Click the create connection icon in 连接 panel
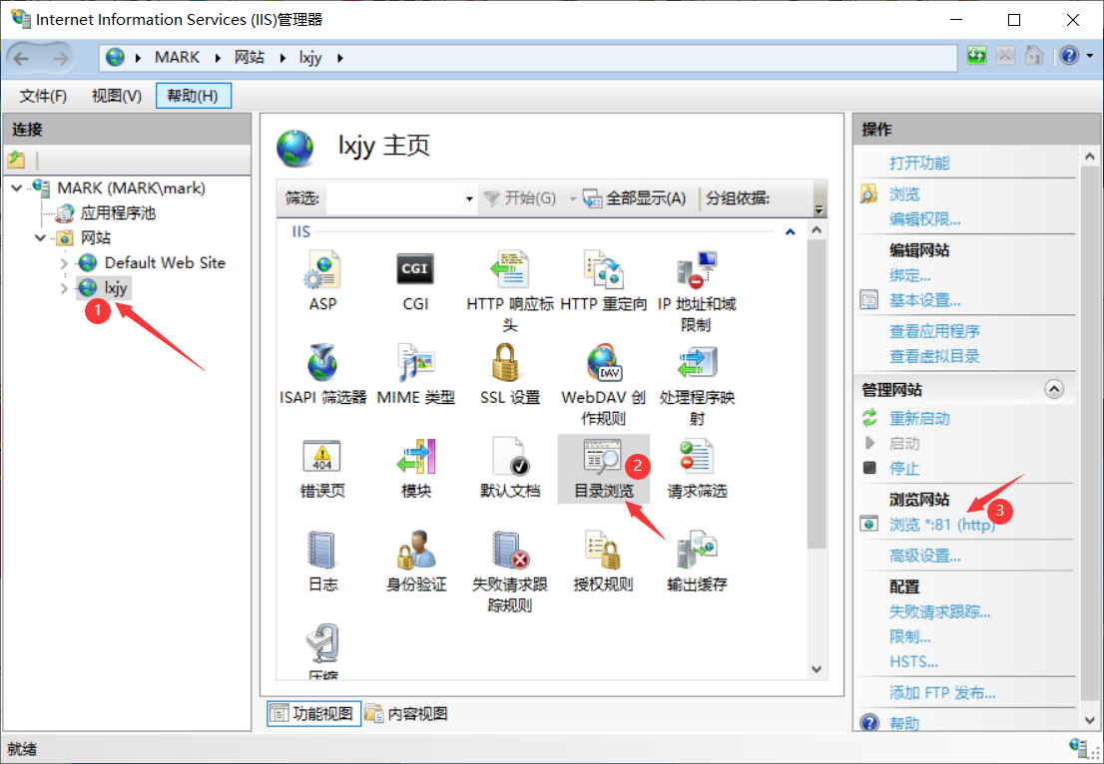The height and width of the screenshot is (764, 1104). tap(16, 160)
